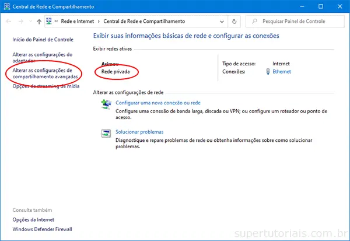Click the icon beside Configurar uma nova conexão

(106, 103)
